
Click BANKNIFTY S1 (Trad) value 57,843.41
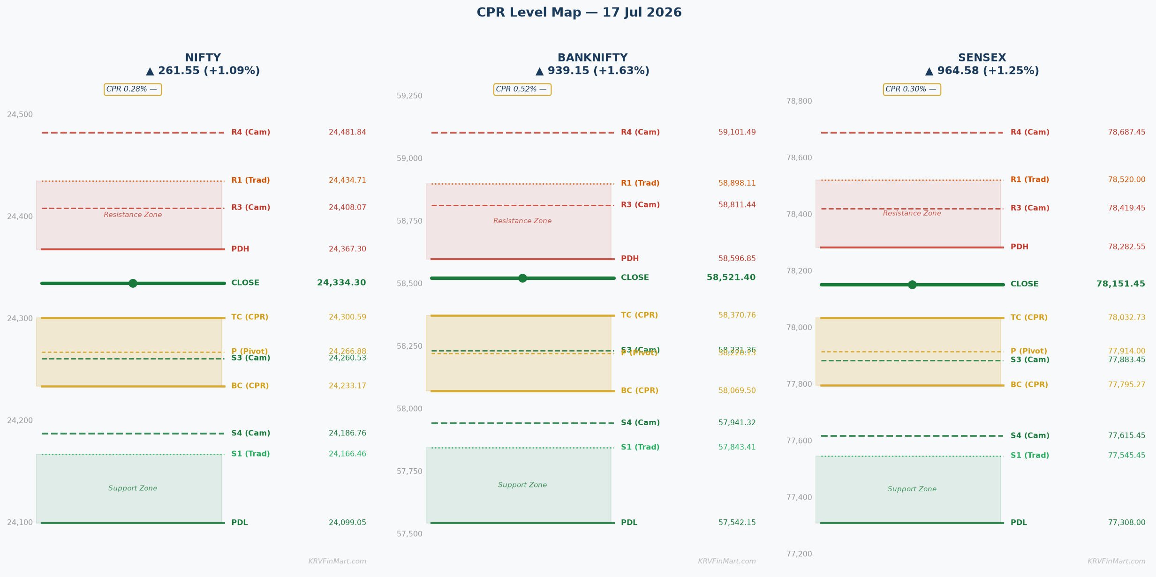pos(737,448)
